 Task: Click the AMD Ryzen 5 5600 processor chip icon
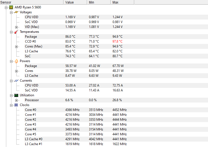11,7
